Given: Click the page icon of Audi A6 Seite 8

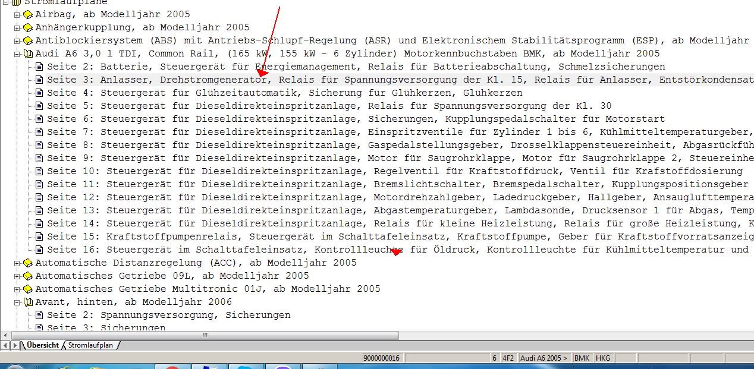Looking at the screenshot, I should coord(39,145).
